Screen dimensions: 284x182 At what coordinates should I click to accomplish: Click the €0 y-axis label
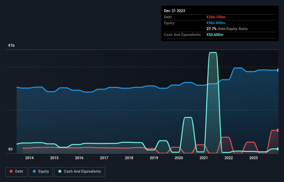10,149
